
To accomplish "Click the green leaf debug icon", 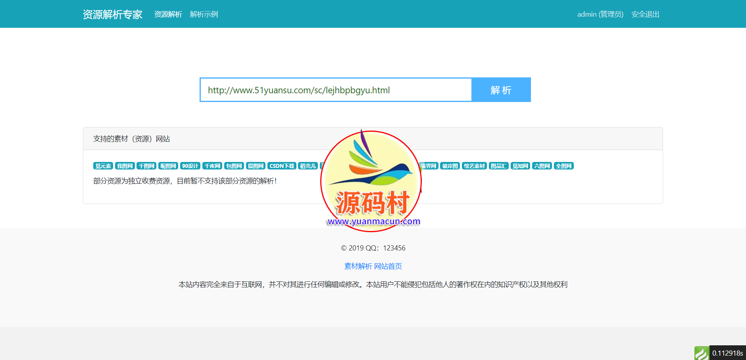I will [701, 353].
